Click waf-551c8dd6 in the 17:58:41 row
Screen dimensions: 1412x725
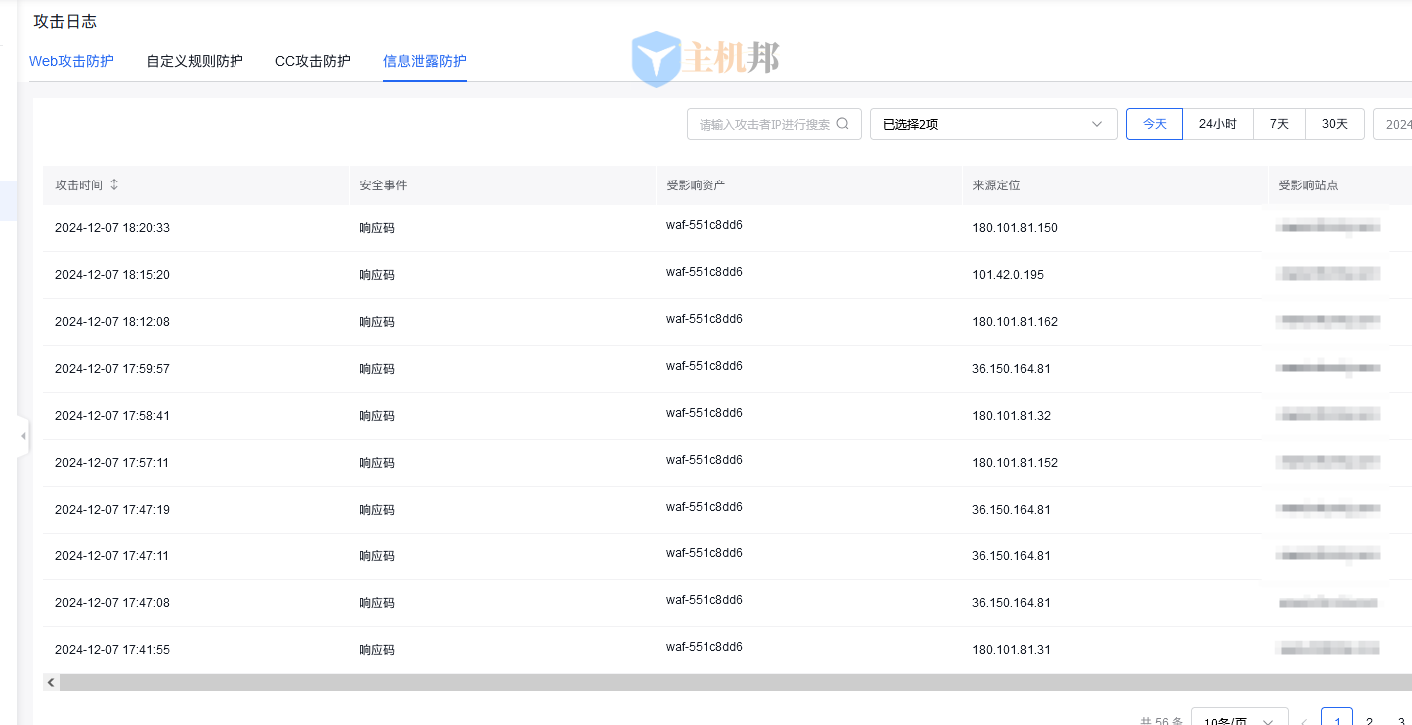coord(705,413)
